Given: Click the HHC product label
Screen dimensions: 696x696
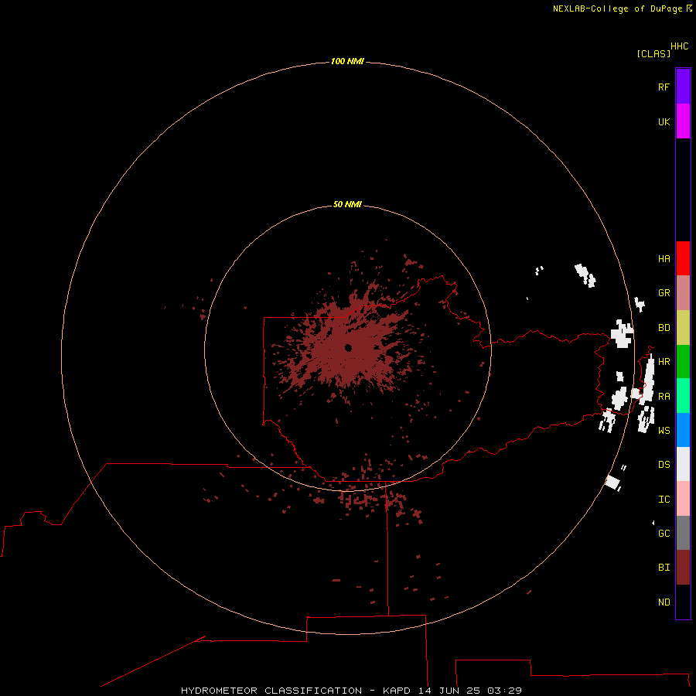Looking at the screenshot, I should [x=680, y=46].
